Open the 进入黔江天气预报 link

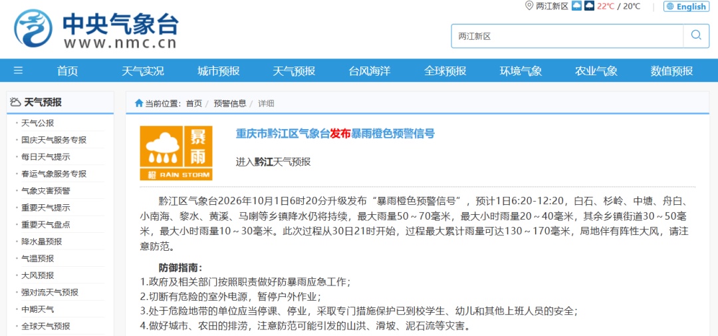273,162
